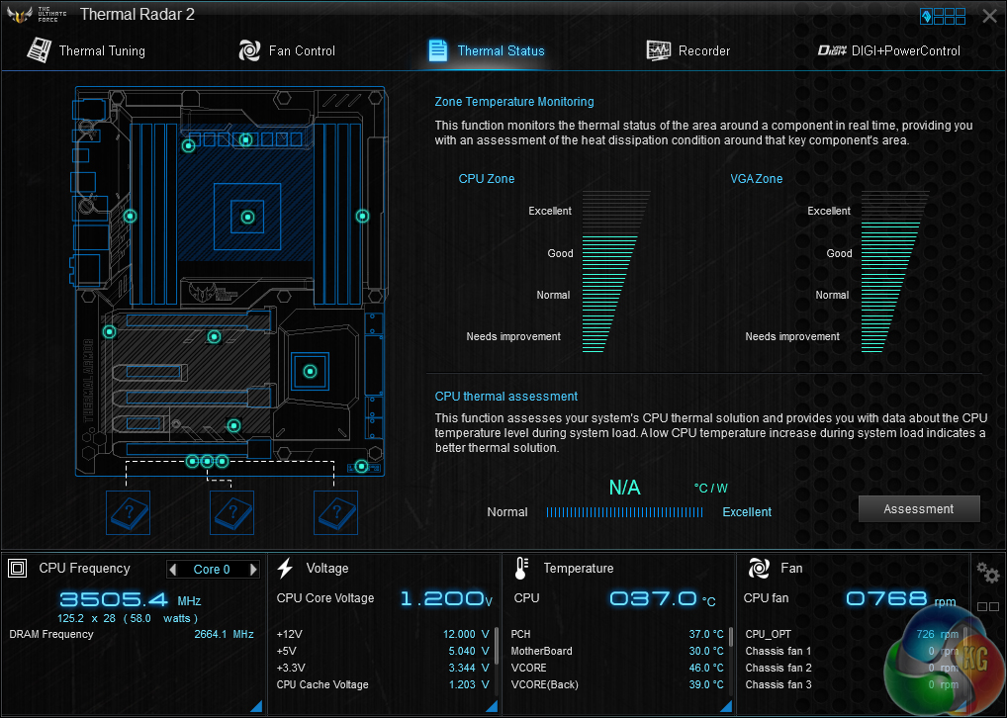The width and height of the screenshot is (1007, 718).
Task: Click the CPU temperature 037.0 °C reading
Action: point(662,598)
